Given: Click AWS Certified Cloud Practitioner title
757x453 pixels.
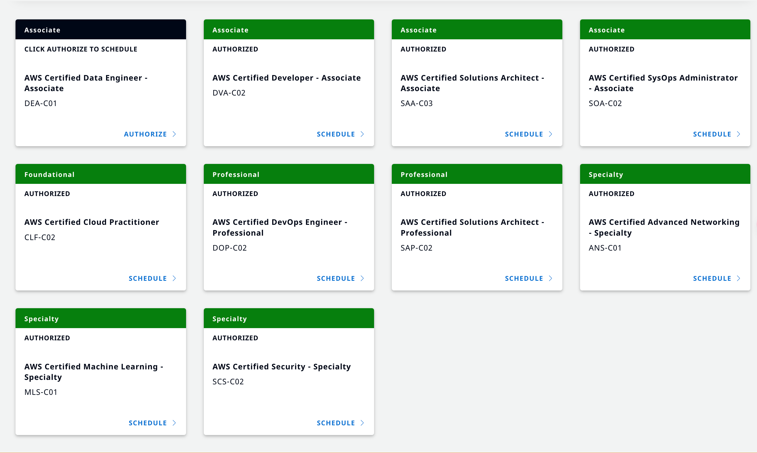Looking at the screenshot, I should pos(92,222).
